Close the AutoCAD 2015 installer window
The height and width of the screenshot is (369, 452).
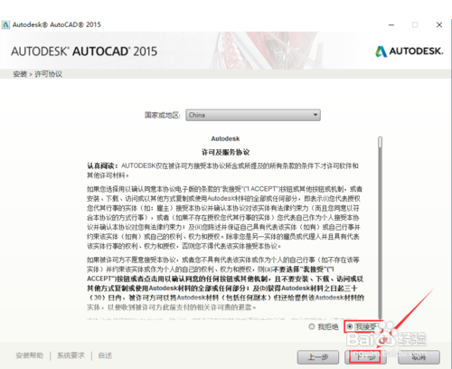click(439, 25)
